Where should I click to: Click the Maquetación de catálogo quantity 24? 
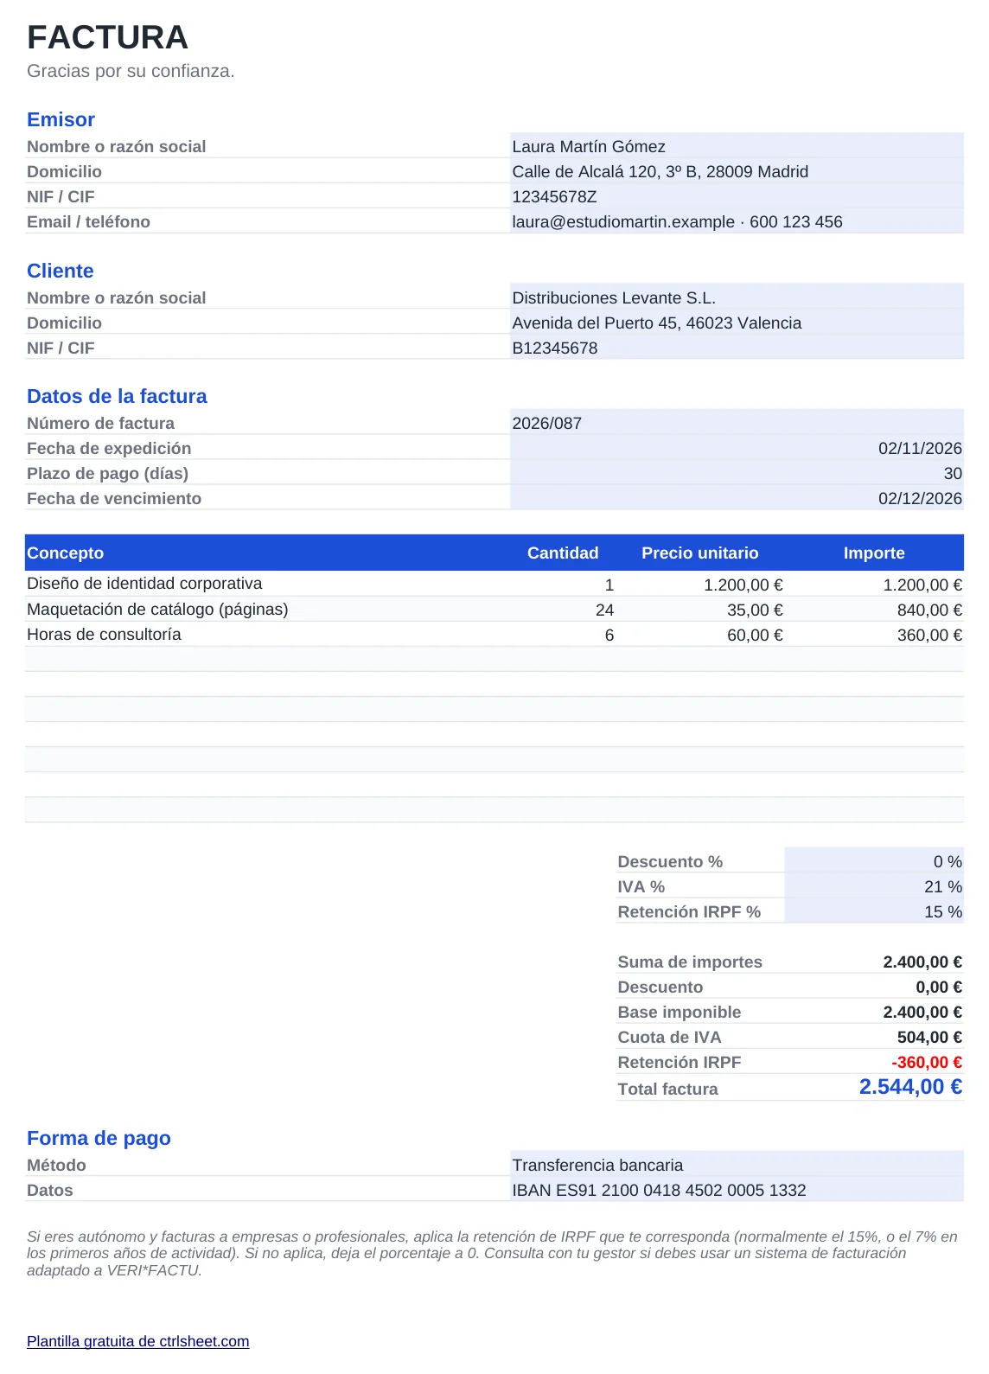(604, 610)
